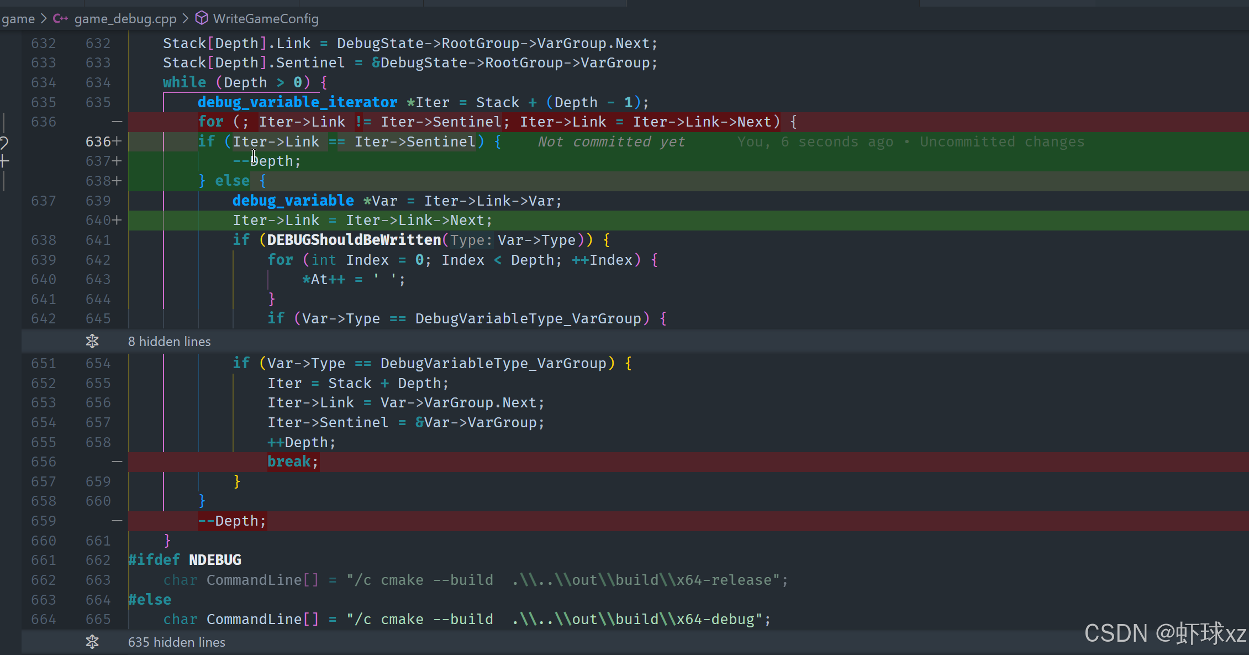
Task: Click the 'Not committed yet' inline text
Action: pyautogui.click(x=611, y=142)
